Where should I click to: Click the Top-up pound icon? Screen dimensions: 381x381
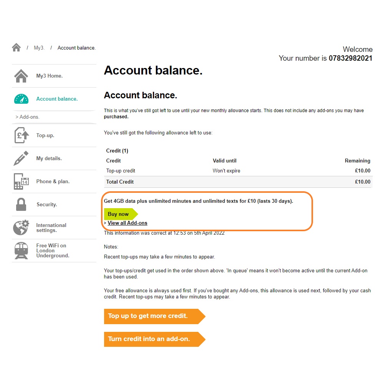21,136
